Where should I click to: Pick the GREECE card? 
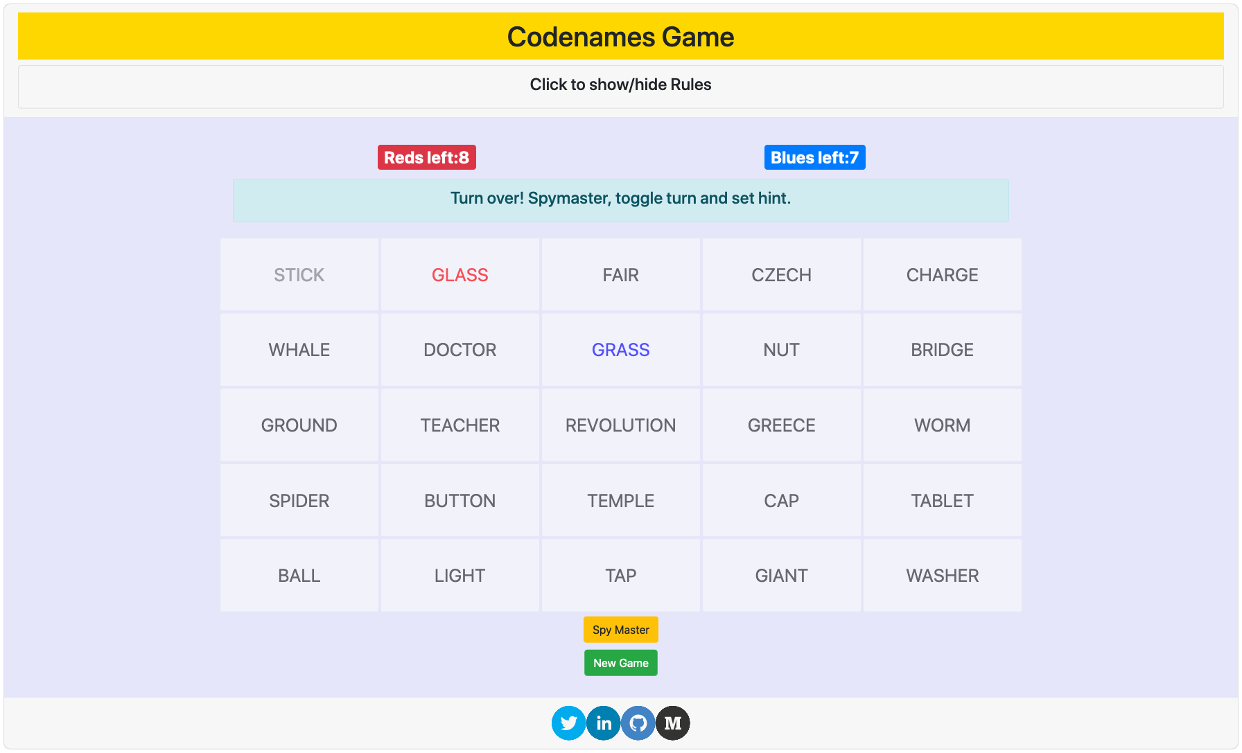point(782,425)
